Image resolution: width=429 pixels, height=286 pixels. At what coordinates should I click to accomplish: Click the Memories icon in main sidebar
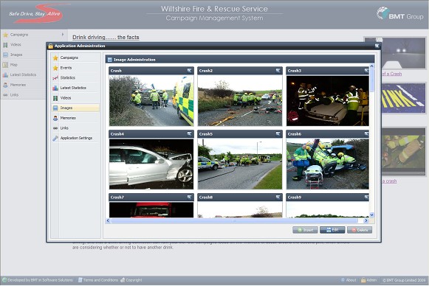[5, 85]
